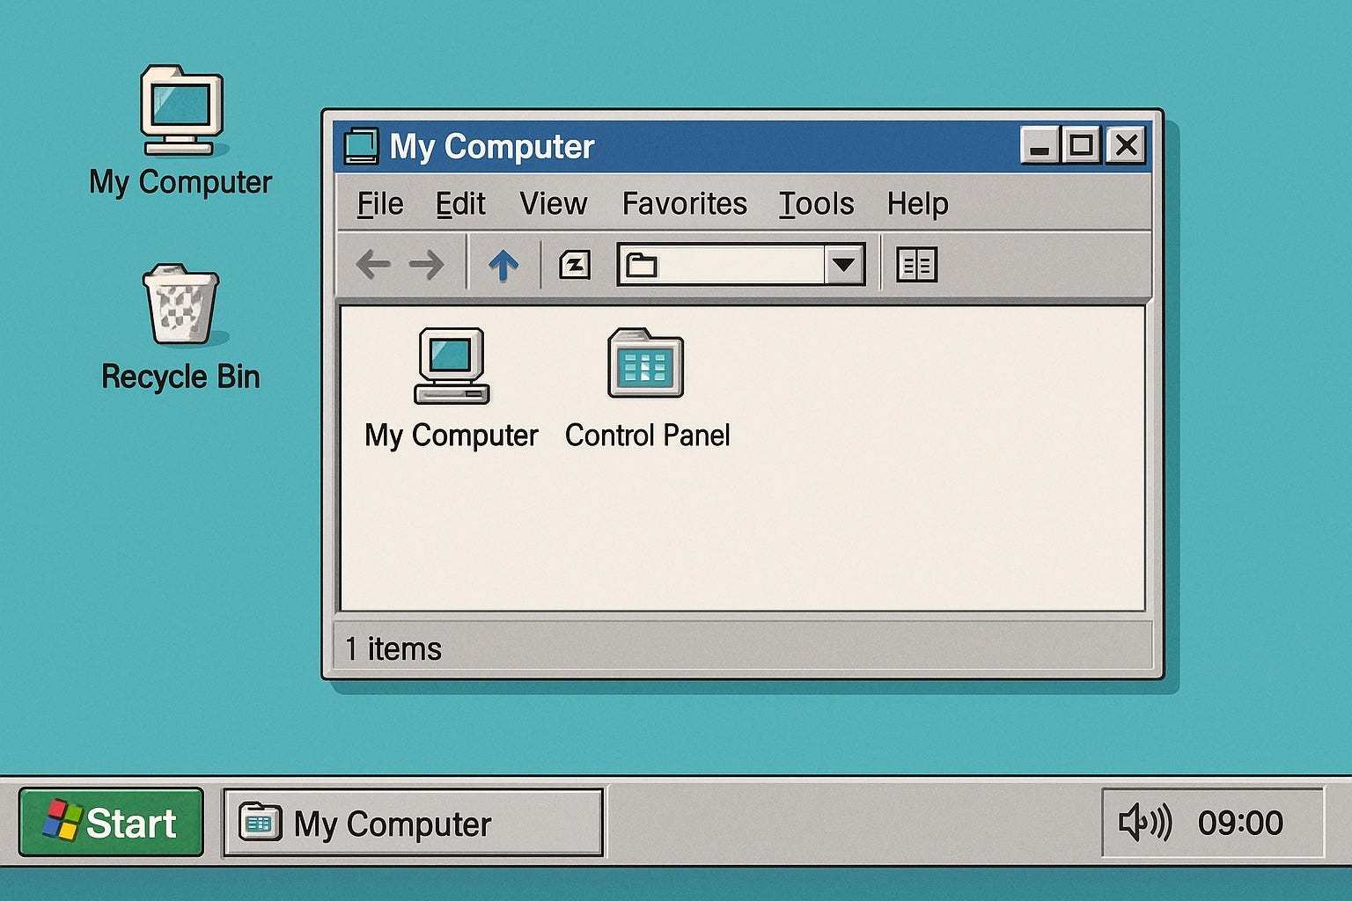Click the taskbar My Computer folder icon

tap(261, 823)
